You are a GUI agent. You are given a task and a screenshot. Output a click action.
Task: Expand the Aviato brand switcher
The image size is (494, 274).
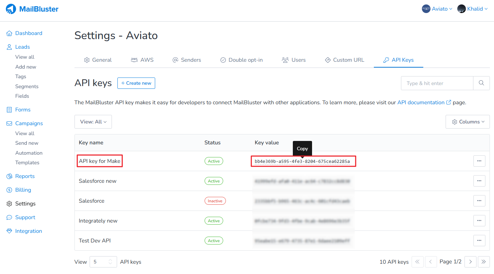[437, 9]
